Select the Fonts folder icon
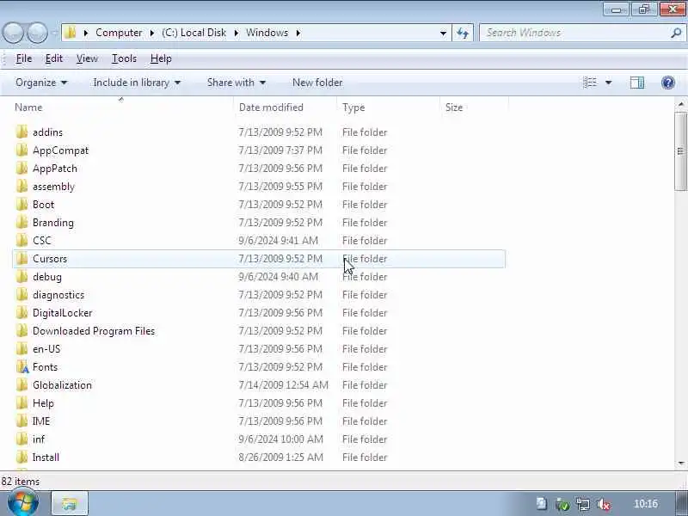688x516 pixels. (22, 367)
